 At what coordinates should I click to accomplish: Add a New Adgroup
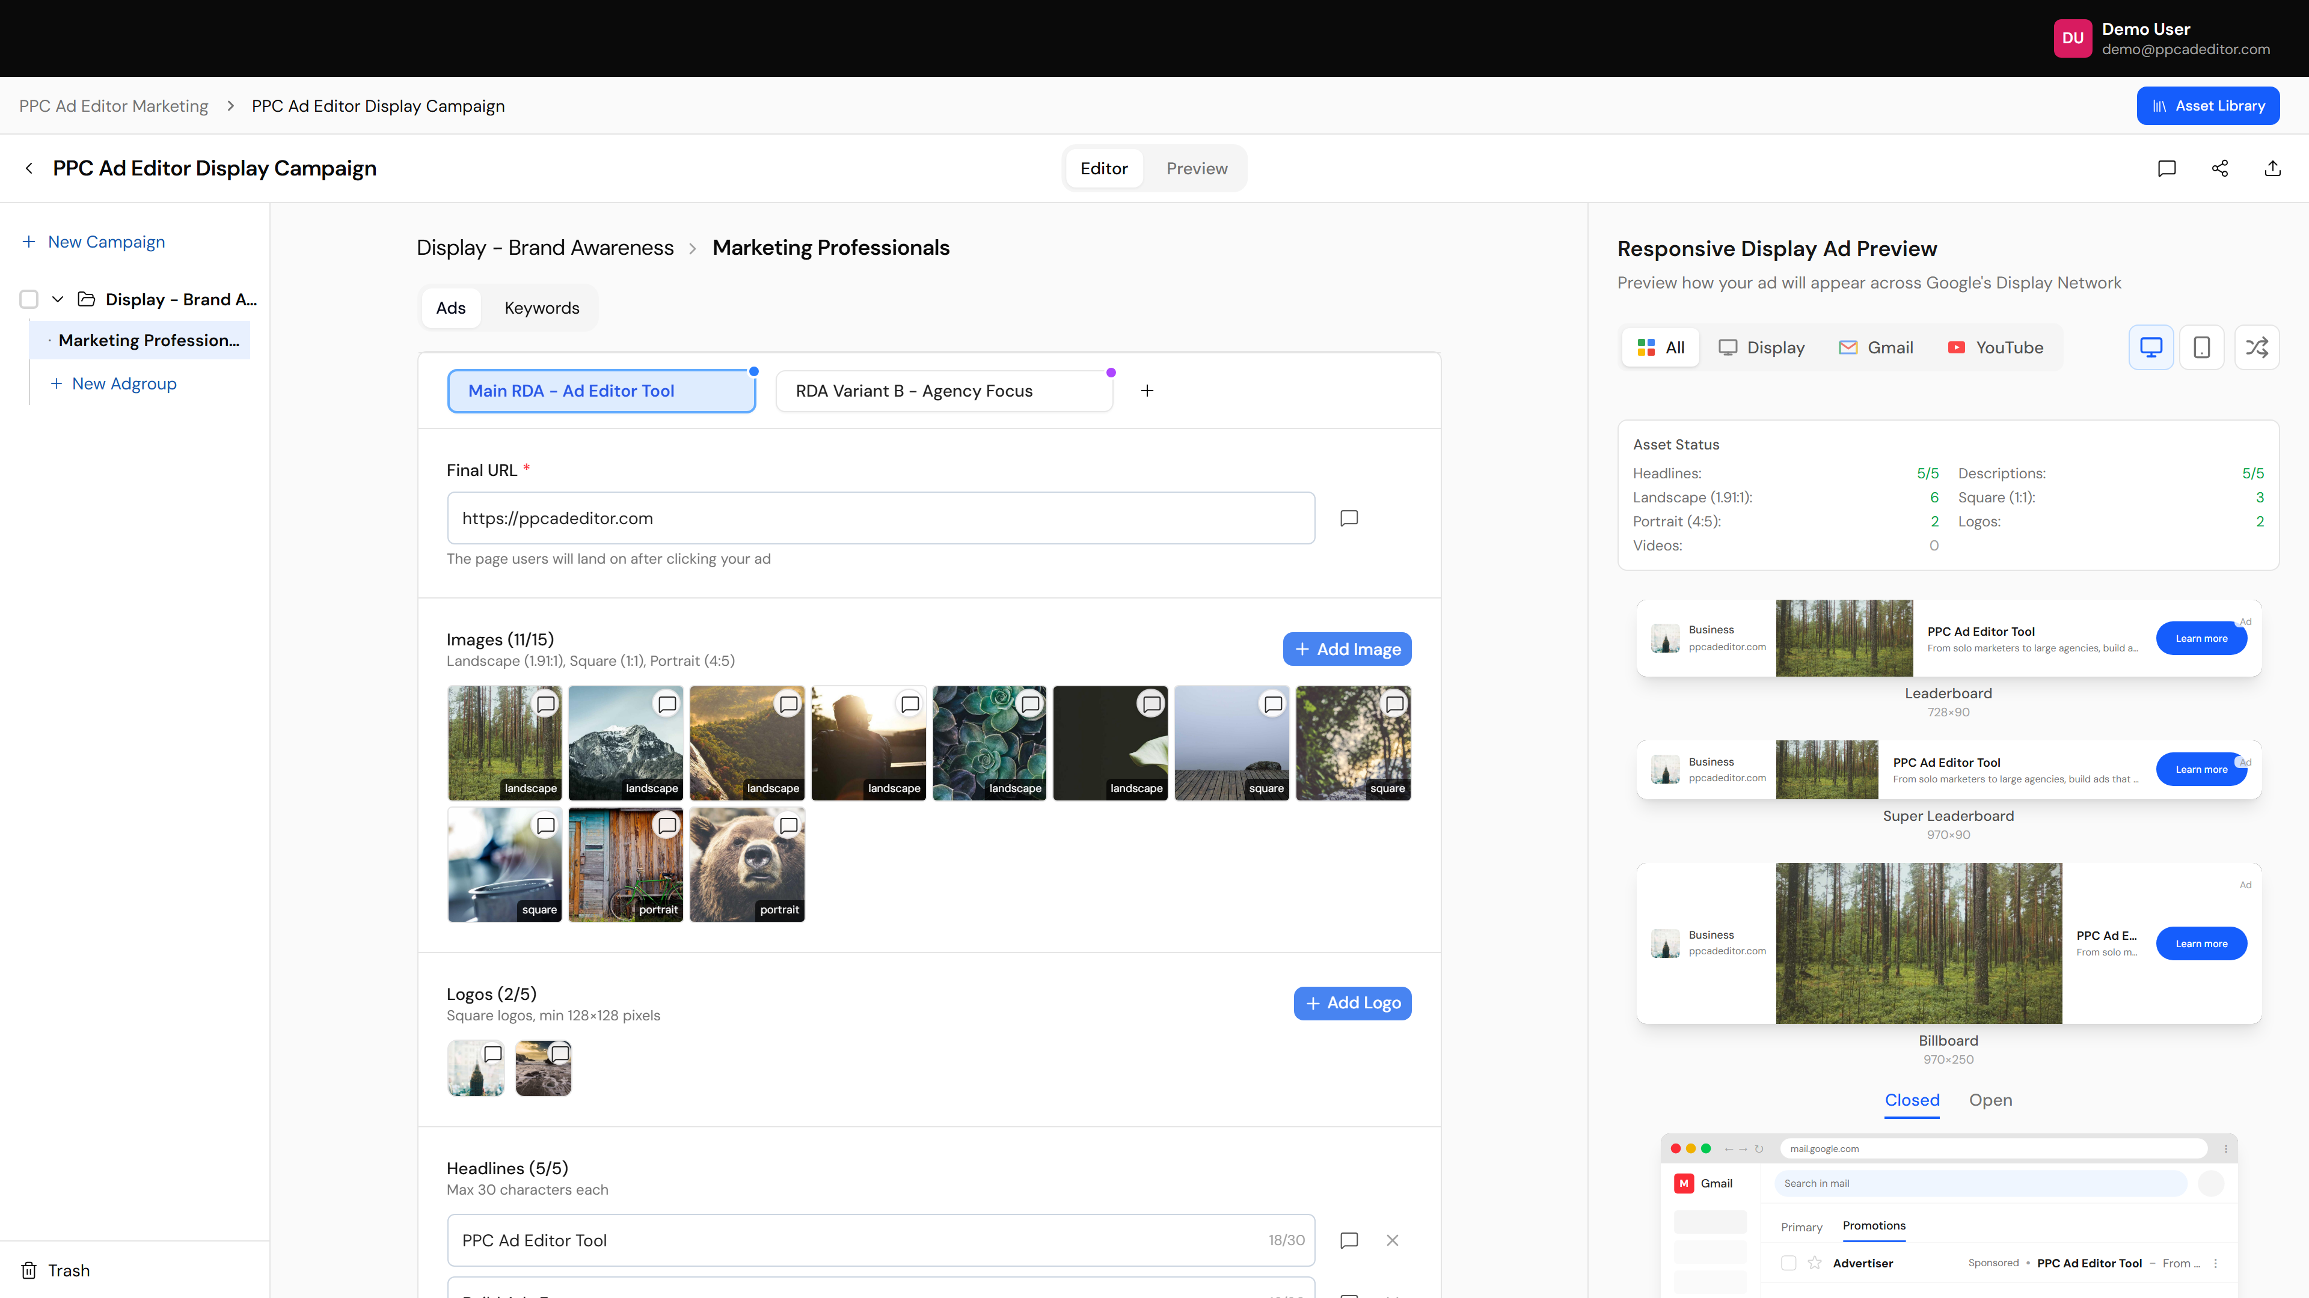114,383
